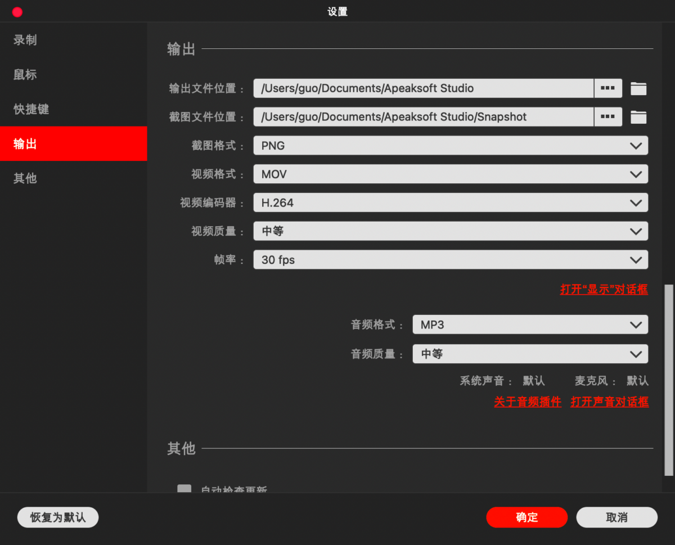Click the three-dots browse button for 输出文件位置
The width and height of the screenshot is (675, 545).
point(608,88)
